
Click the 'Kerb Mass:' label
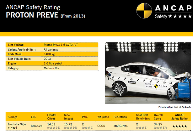pyautogui.click(x=15, y=54)
